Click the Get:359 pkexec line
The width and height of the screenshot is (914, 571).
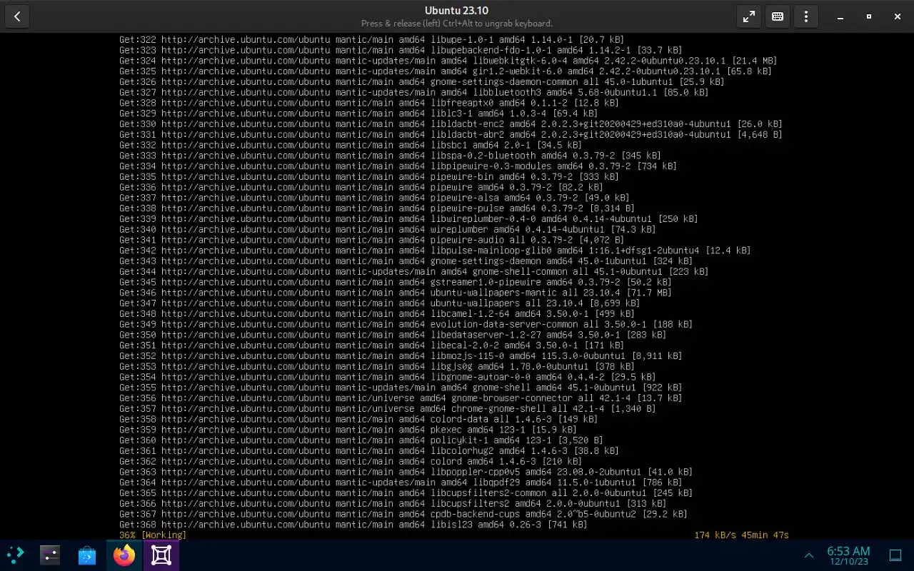pyautogui.click(x=348, y=430)
